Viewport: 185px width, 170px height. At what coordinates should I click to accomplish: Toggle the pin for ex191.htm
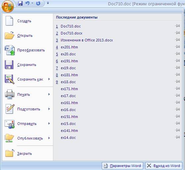pos(177,60)
